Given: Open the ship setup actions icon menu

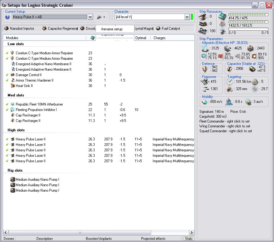Looking at the screenshot, I should 101,17.
